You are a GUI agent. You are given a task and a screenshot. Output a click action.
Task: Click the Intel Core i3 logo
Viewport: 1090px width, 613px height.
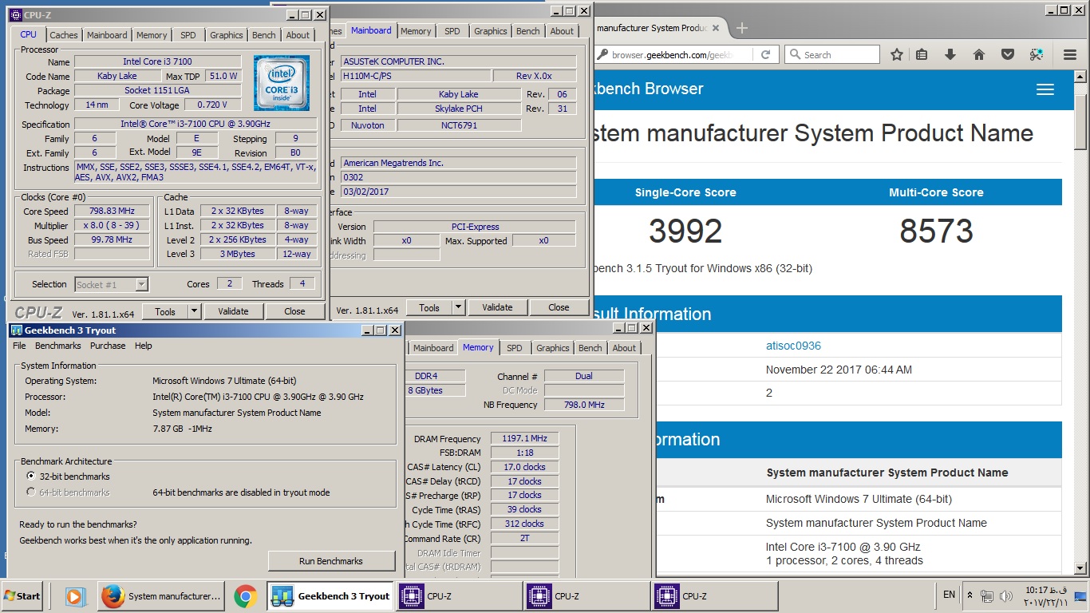pyautogui.click(x=281, y=82)
